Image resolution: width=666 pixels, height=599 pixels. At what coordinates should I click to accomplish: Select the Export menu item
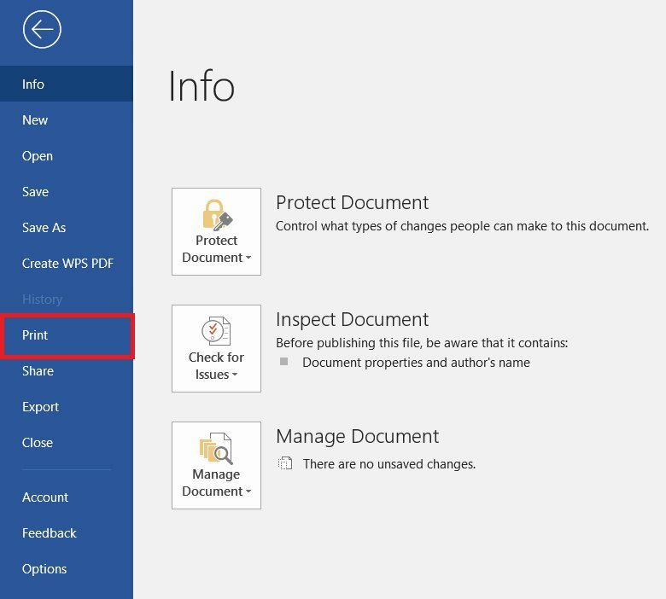pos(40,407)
